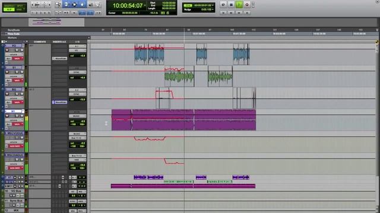
Task: Click the green transport Play button
Action: 239,4
